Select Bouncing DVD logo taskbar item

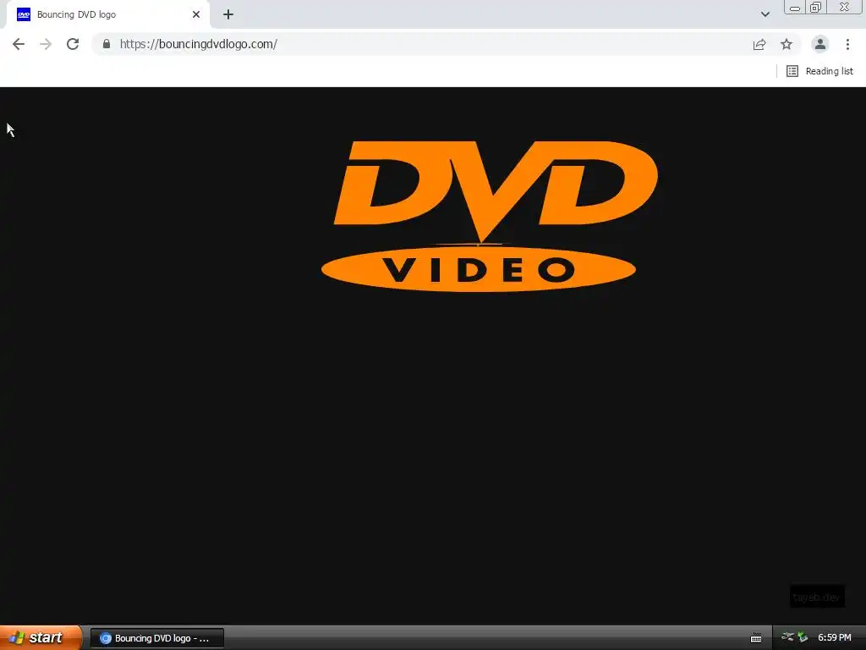156,638
